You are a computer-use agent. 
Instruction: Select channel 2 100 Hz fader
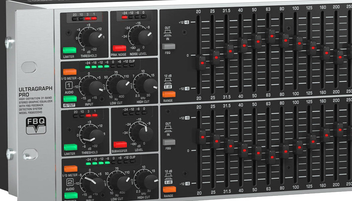coord(300,147)
